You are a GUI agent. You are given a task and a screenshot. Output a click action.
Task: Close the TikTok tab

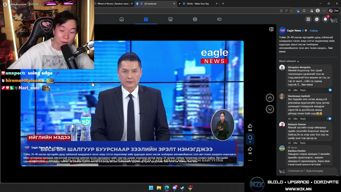[x=217, y=4]
